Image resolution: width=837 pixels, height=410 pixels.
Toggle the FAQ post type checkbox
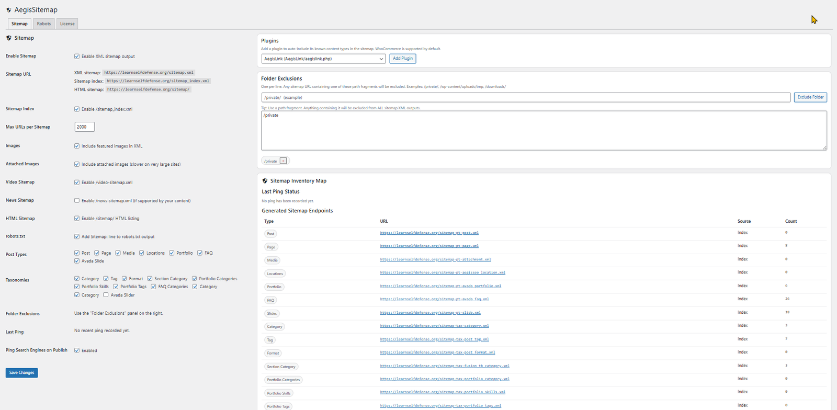coord(200,253)
